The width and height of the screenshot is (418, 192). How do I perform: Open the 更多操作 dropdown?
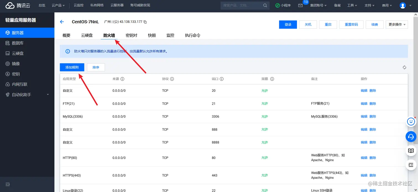(397, 25)
